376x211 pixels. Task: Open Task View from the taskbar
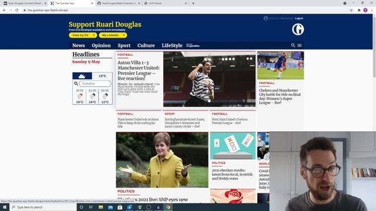point(91,207)
